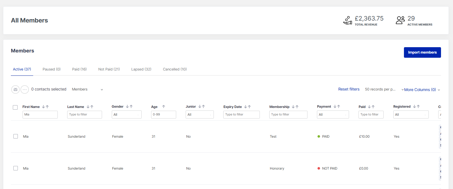Open the 50 records per page selector
Viewport: 453px width, 189px height.
coord(380,89)
